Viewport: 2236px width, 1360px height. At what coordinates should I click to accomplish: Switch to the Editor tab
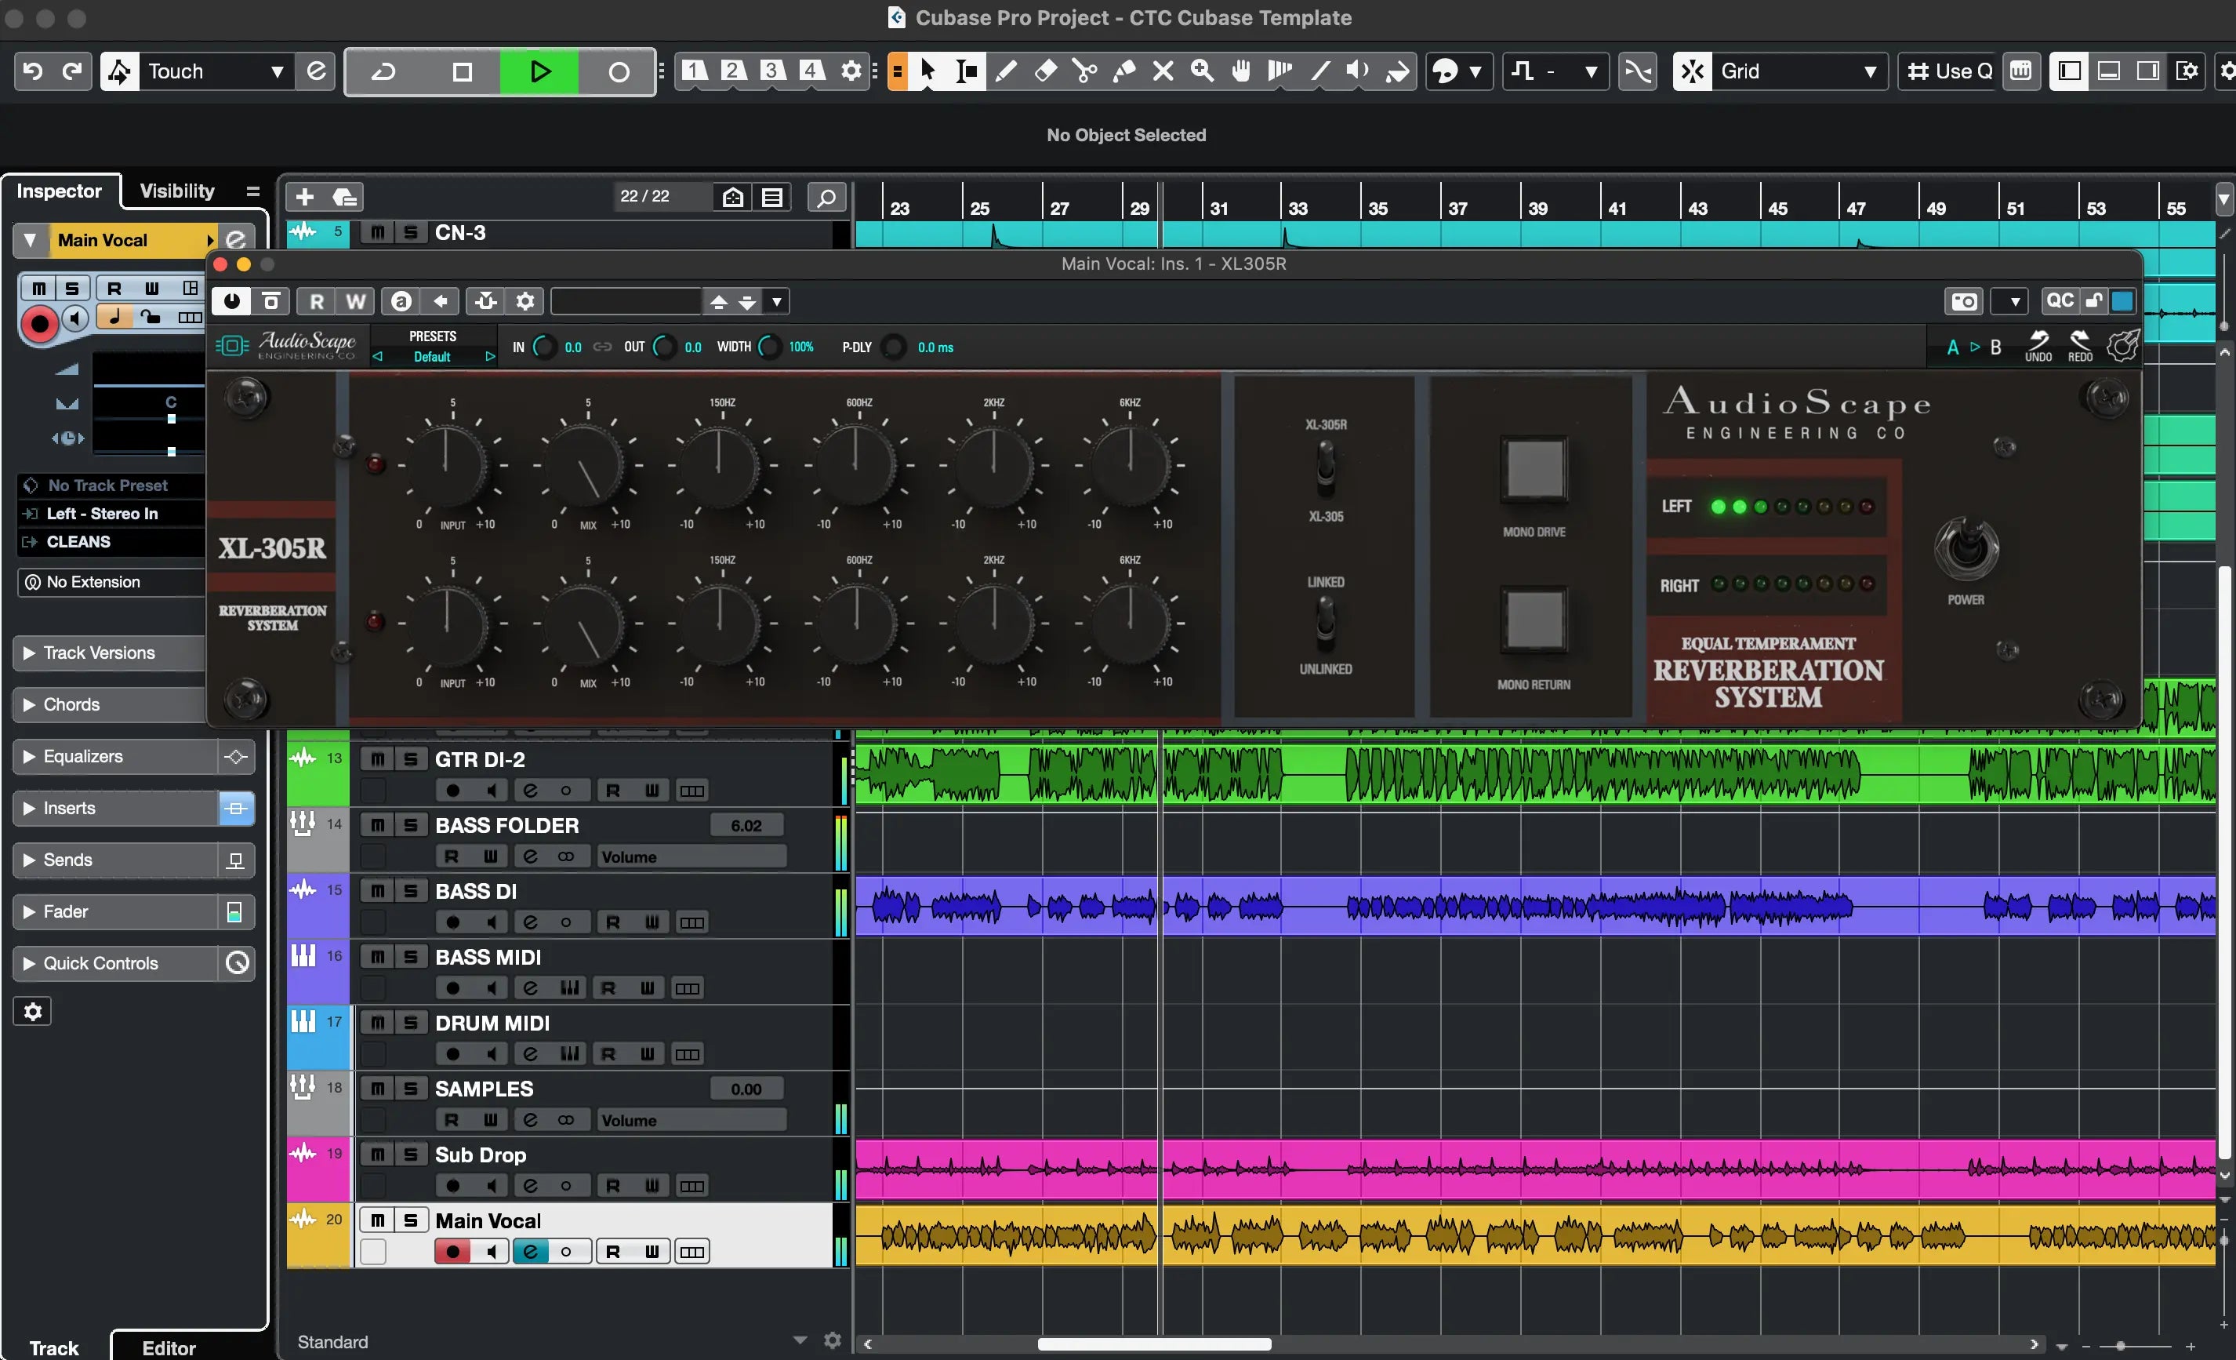(x=169, y=1347)
